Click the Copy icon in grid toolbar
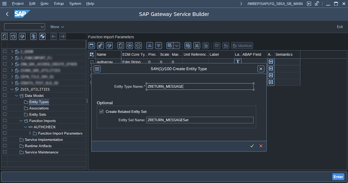 (x=188, y=46)
